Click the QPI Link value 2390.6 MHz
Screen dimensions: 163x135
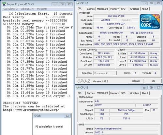[104, 65]
